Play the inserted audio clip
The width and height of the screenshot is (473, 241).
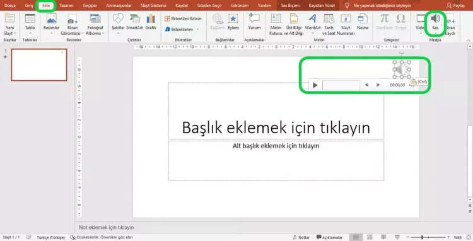[x=315, y=85]
